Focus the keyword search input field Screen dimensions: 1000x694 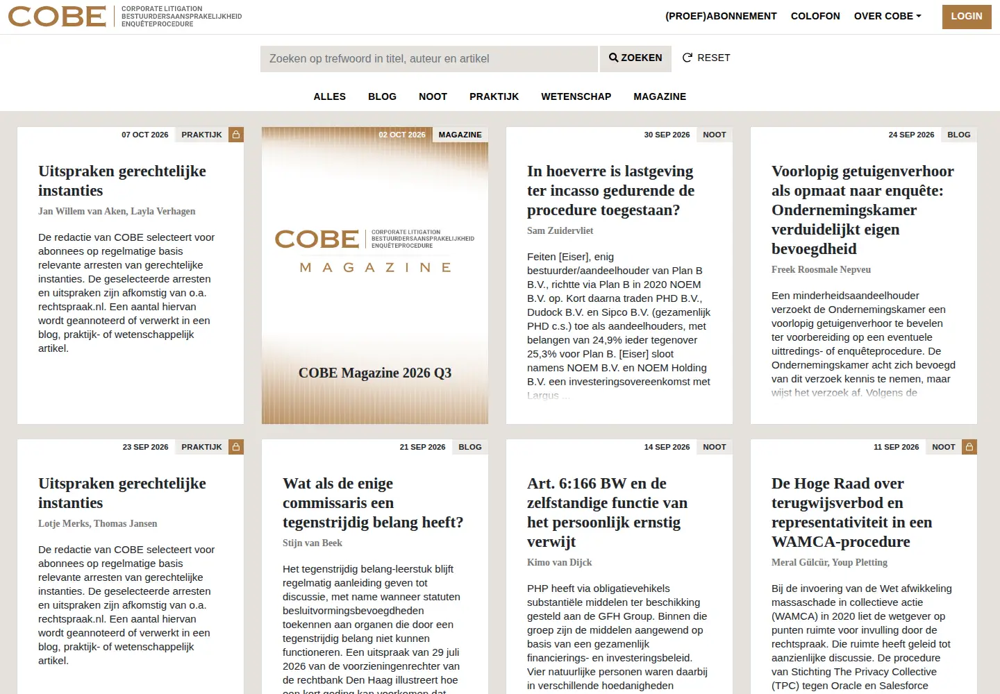point(429,59)
